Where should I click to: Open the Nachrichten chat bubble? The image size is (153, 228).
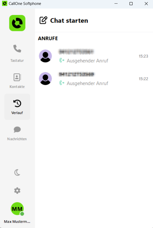[17, 129]
